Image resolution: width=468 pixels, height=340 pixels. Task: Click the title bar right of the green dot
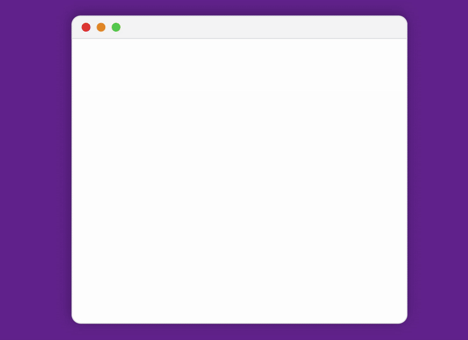click(264, 27)
